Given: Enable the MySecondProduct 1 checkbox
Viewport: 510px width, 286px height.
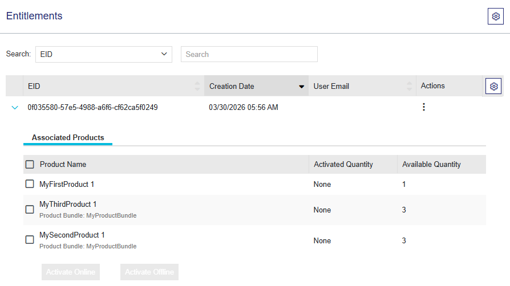Looking at the screenshot, I should 30,240.
